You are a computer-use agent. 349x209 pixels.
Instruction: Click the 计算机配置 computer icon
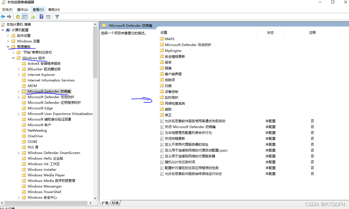coord(8,30)
